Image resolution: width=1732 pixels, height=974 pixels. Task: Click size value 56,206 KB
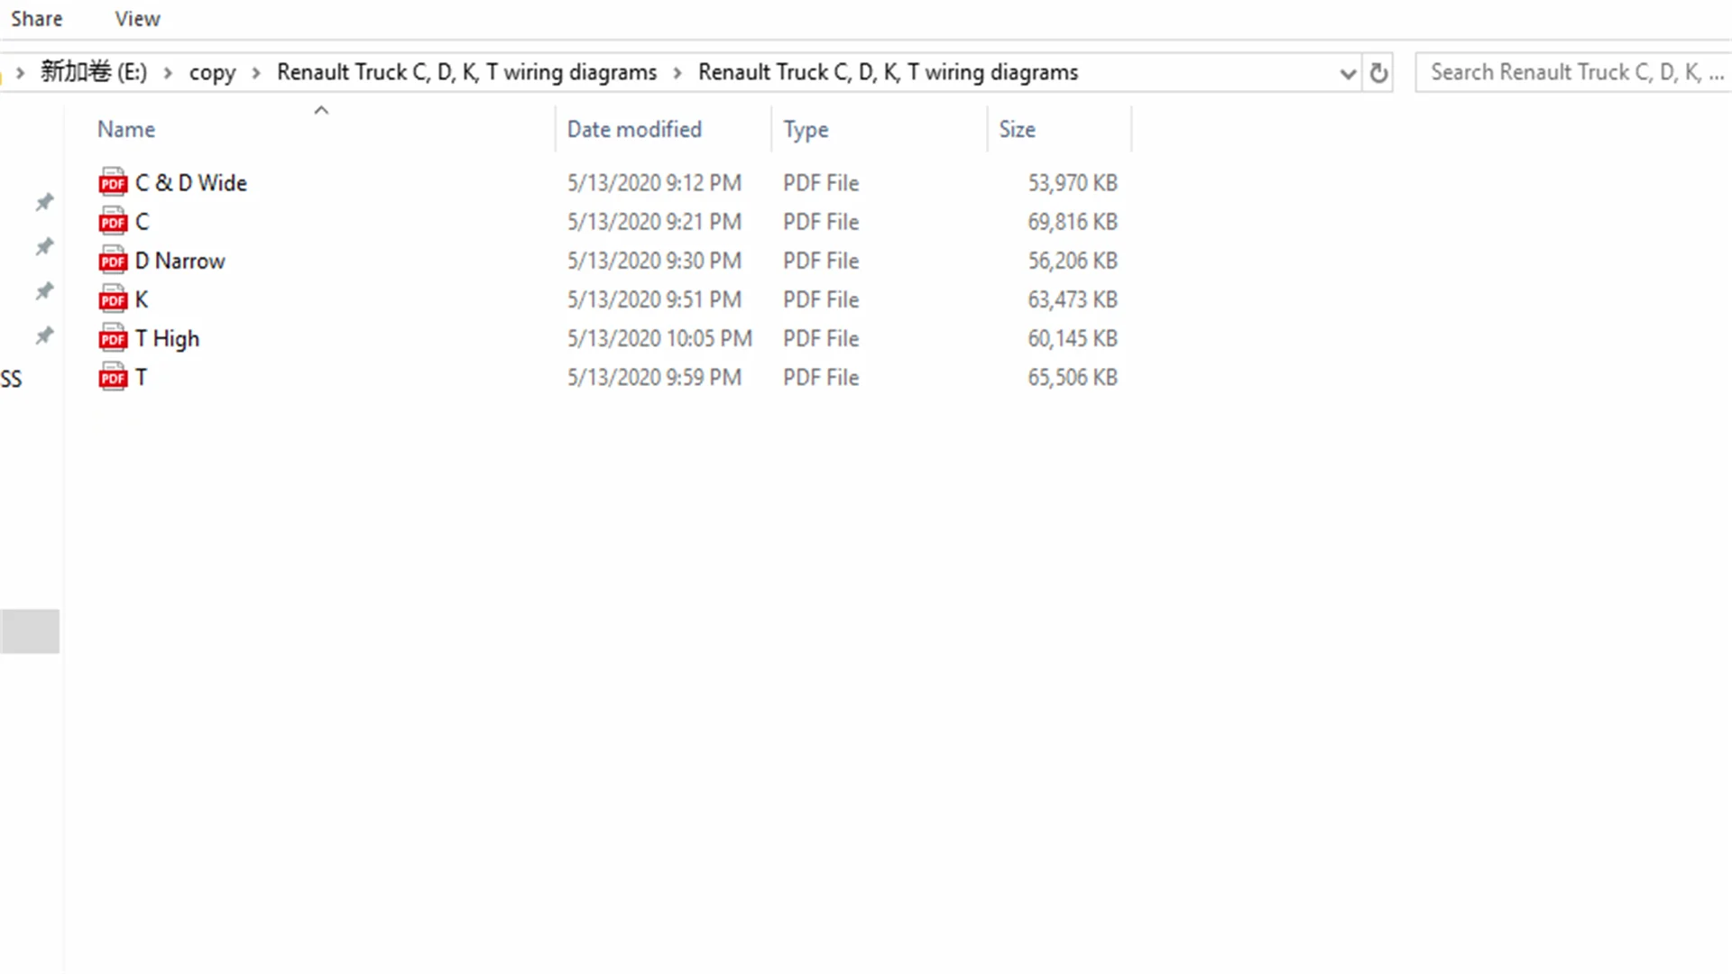pyautogui.click(x=1073, y=260)
